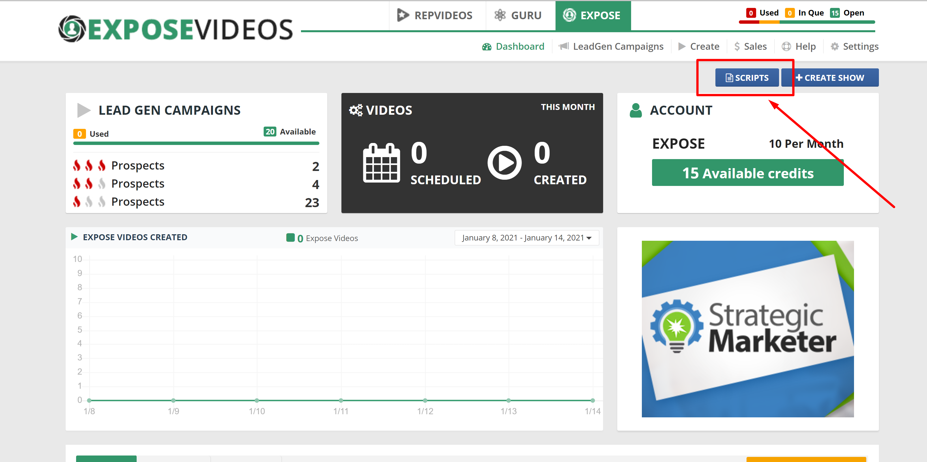Click the three-flame hot prospects icon

[89, 165]
